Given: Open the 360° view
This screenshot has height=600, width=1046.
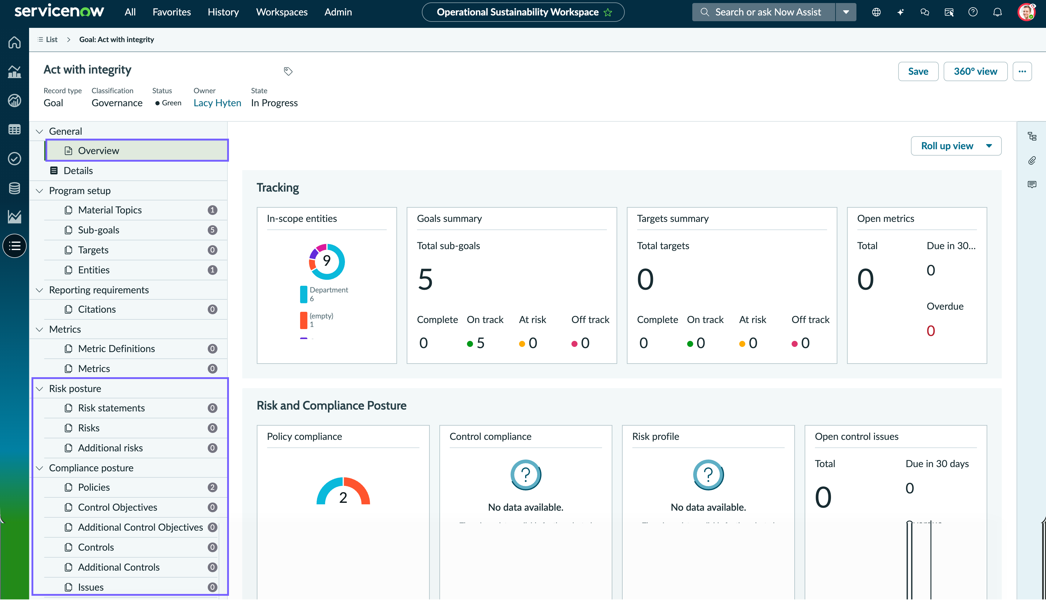Looking at the screenshot, I should (975, 71).
